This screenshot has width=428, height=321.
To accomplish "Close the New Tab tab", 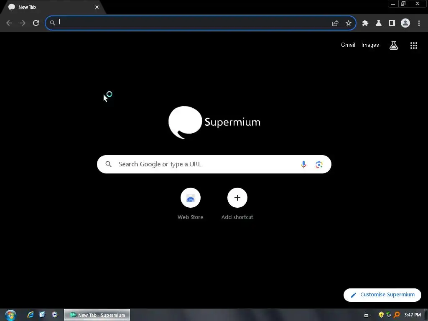I will (97, 7).
